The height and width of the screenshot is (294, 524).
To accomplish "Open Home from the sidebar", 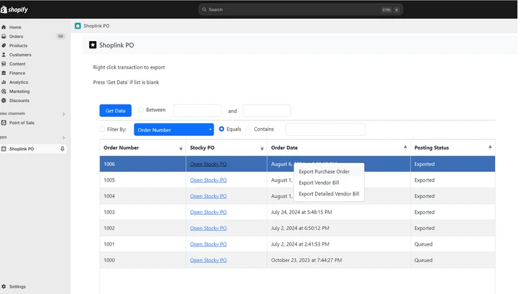I will point(15,27).
